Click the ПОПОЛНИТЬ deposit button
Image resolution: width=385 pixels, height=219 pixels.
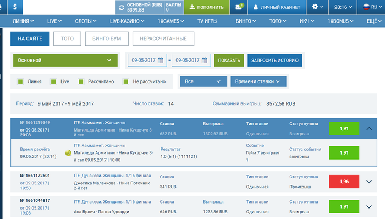coord(206,7)
